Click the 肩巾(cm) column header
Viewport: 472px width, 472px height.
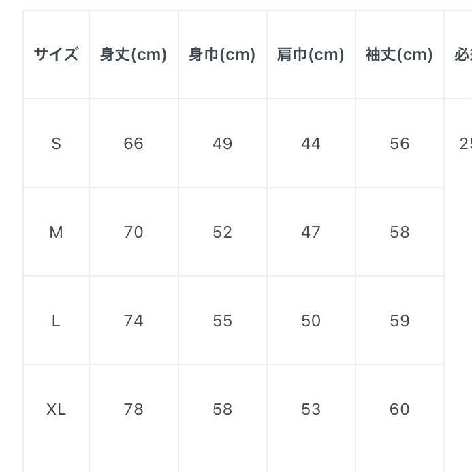[x=311, y=54]
